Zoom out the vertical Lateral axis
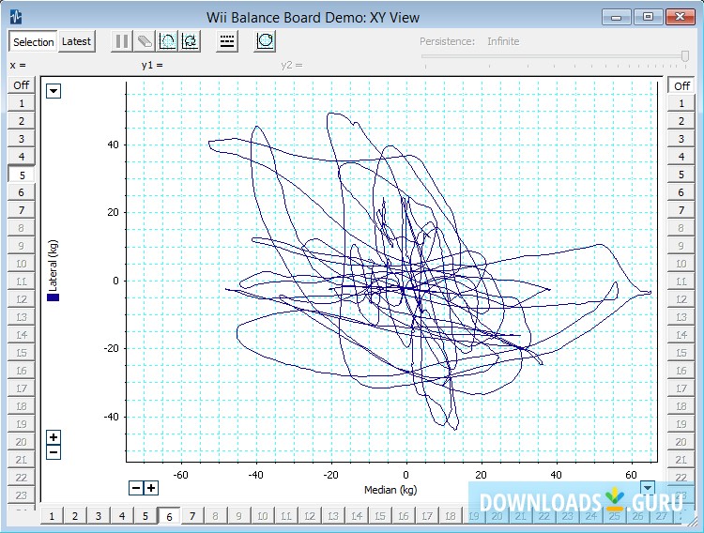 [x=54, y=452]
